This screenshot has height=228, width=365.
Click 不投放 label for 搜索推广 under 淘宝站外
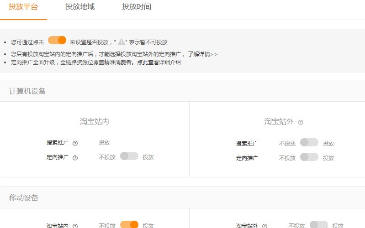[x=287, y=143]
